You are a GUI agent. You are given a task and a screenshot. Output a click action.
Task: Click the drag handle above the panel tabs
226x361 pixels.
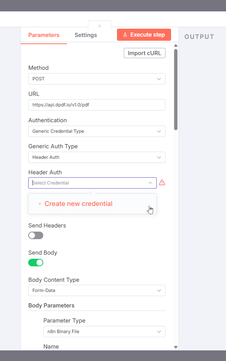click(x=100, y=26)
